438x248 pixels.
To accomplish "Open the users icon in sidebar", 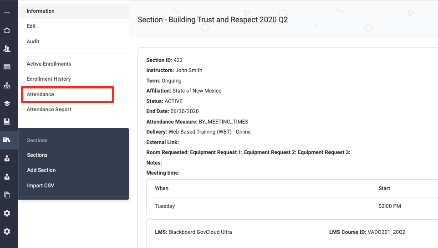I will pos(7,49).
